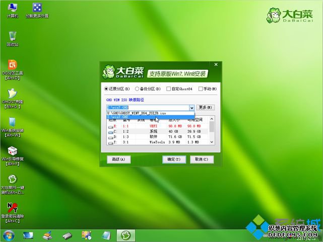Image resolution: width=323 pixels, height=242 pixels.
Task: Open the 计算机 desktop icon
Action: (x=13, y=10)
